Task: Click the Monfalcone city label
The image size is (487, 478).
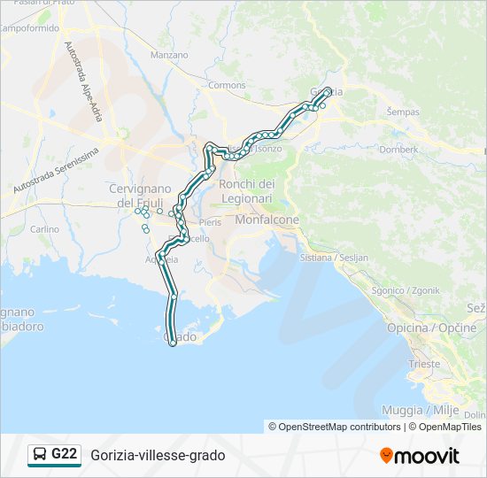Action: (267, 220)
